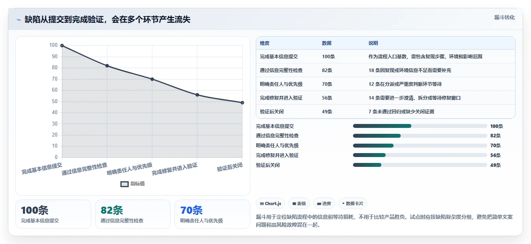Image resolution: width=531 pixels, height=244 pixels.
Task: Click the lightning icon beside the title
Action: (19, 20)
